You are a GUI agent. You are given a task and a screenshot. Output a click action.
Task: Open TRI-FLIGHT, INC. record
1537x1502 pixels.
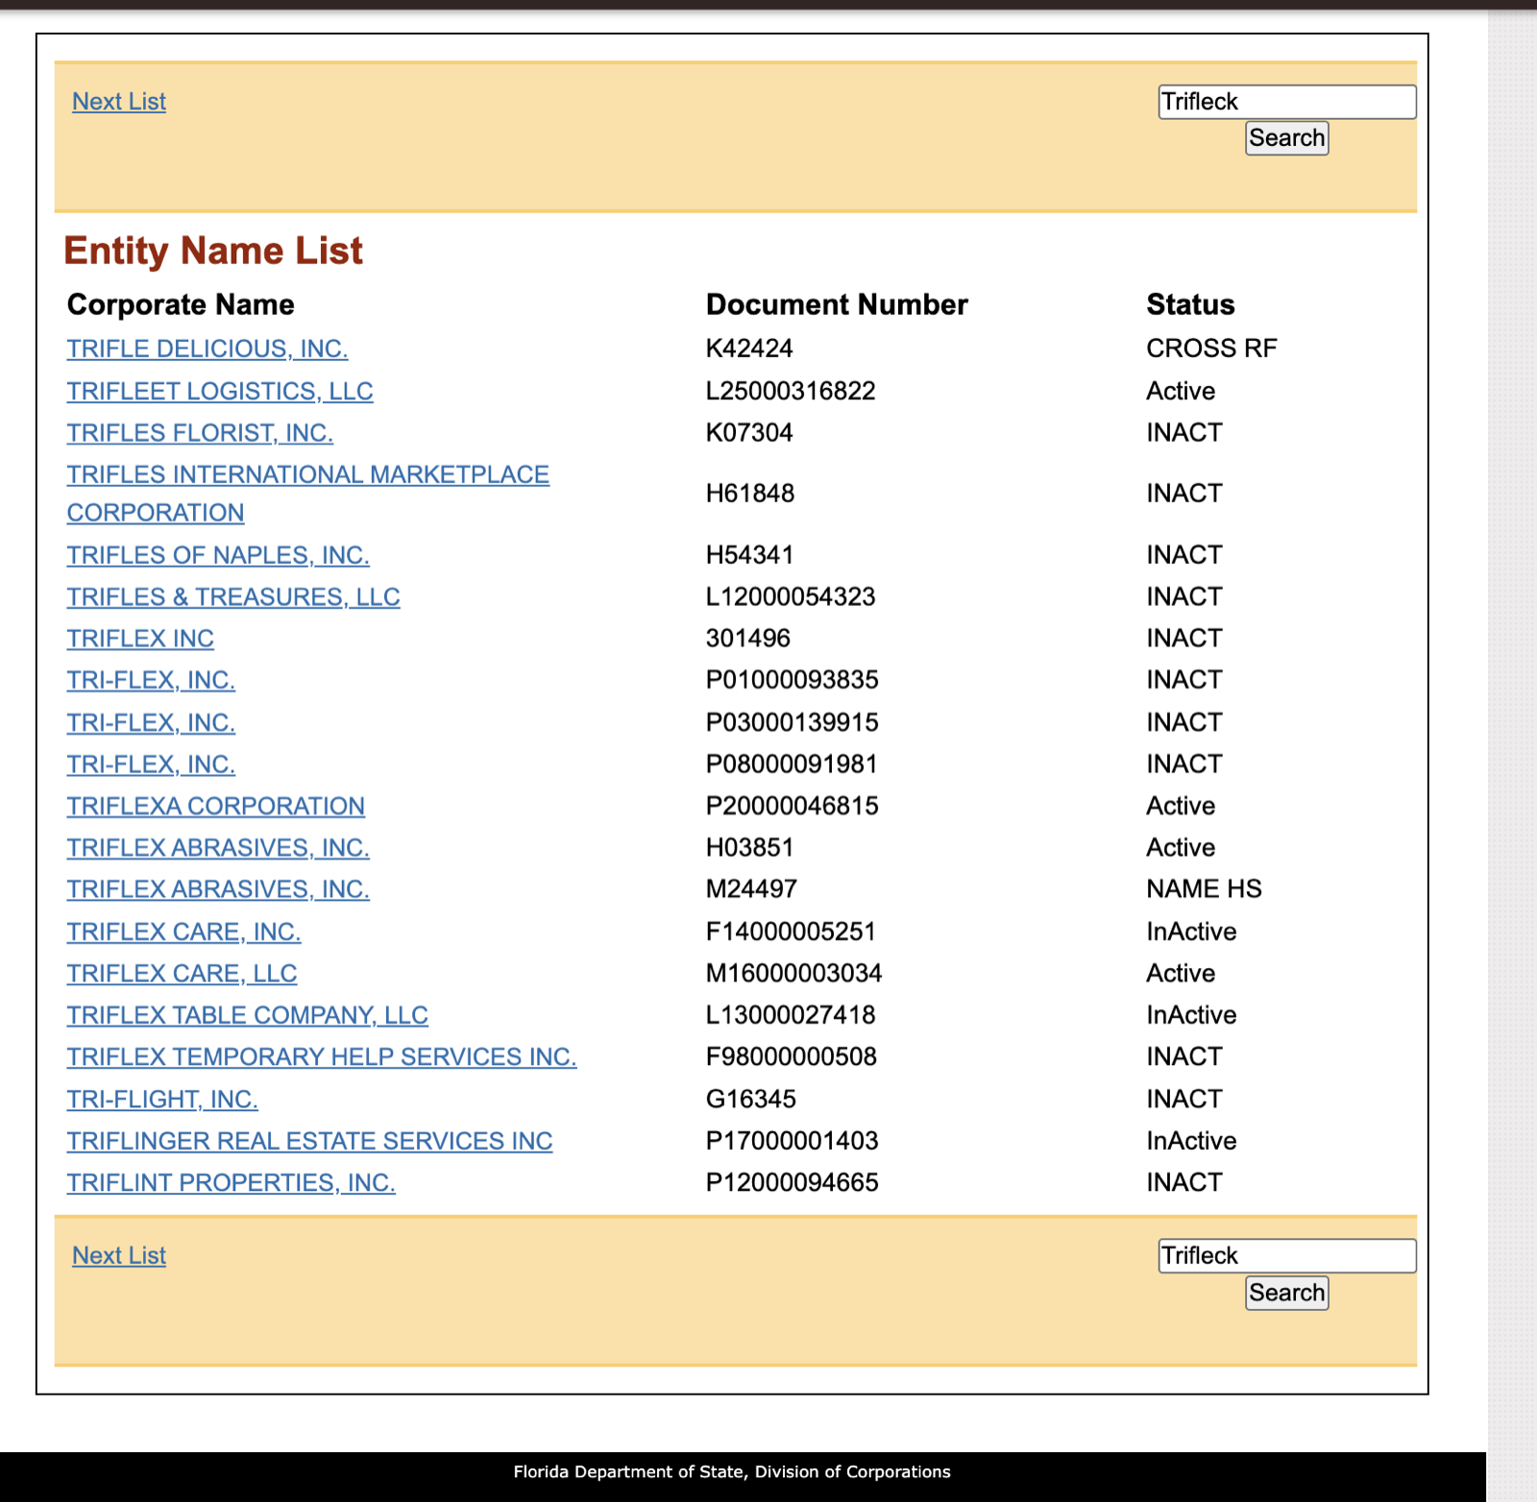click(162, 1100)
